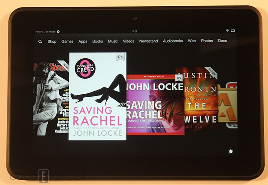Tap the Peter's 7th Kindle device name
The width and height of the screenshot is (268, 185).
(x=45, y=32)
